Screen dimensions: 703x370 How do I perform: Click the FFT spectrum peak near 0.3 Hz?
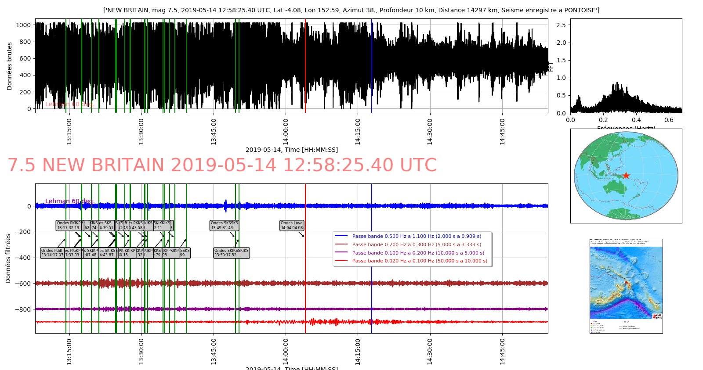point(617,83)
